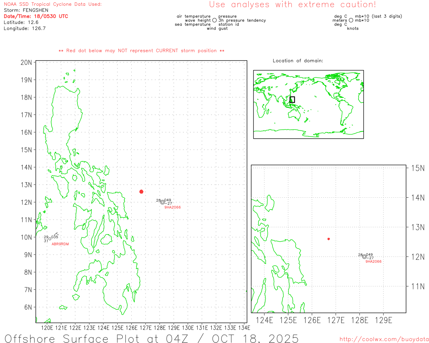Click the 'mb*10 (last 3 digits)' units label

pyautogui.click(x=378, y=16)
